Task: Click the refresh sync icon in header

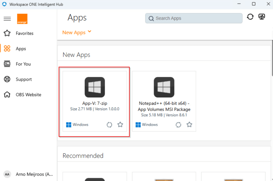Action: pyautogui.click(x=250, y=17)
